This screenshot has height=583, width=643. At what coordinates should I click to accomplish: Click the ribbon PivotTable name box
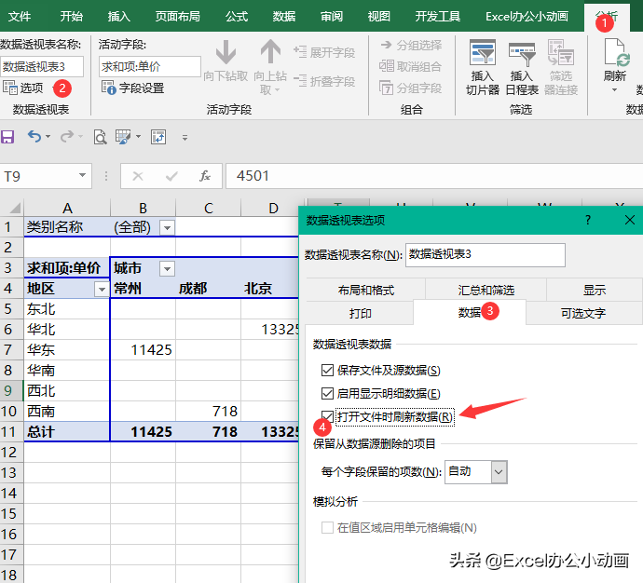click(x=42, y=66)
